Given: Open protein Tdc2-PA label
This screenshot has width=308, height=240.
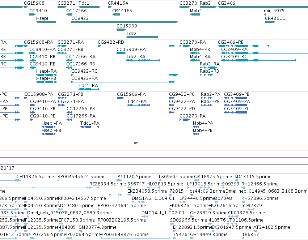Looking at the screenshot, I should (137, 102).
